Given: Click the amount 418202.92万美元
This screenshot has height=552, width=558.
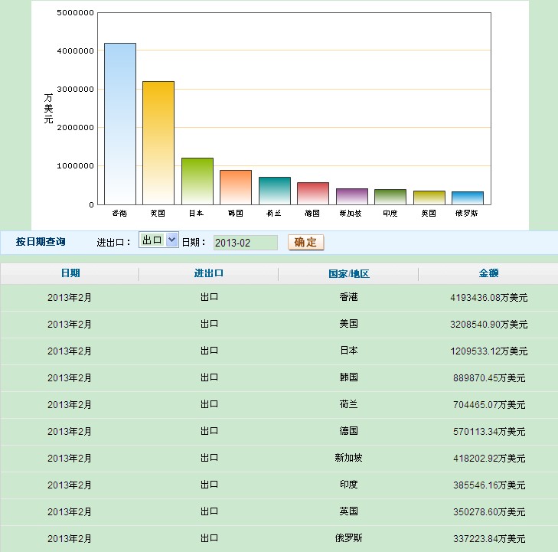Looking at the screenshot, I should (489, 459).
